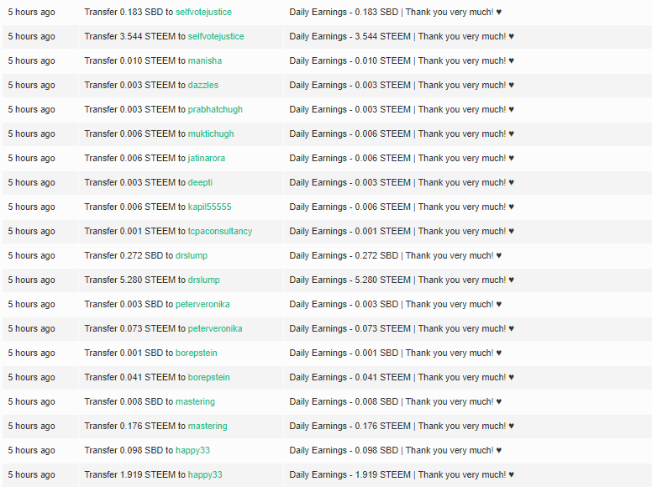The height and width of the screenshot is (487, 652).
Task: Open drslump link in 5.280 STEEM row
Action: (x=203, y=280)
